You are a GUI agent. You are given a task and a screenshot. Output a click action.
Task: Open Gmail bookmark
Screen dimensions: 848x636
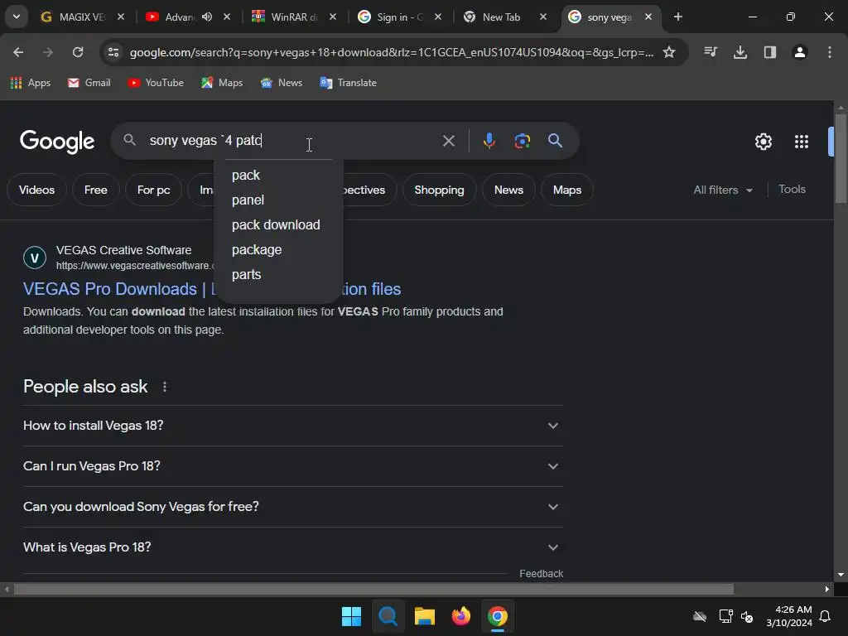click(89, 83)
